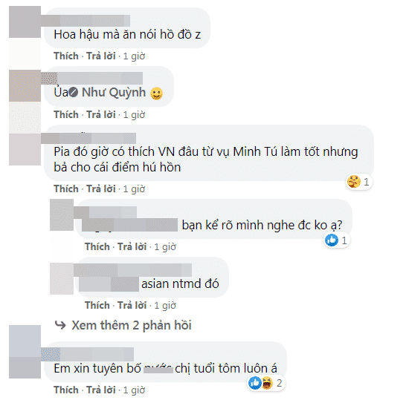Viewport: 409px width, 400px height.
Task: Reply to the 'Hoa hậu mà ăn nói' comment
Action: [101, 56]
